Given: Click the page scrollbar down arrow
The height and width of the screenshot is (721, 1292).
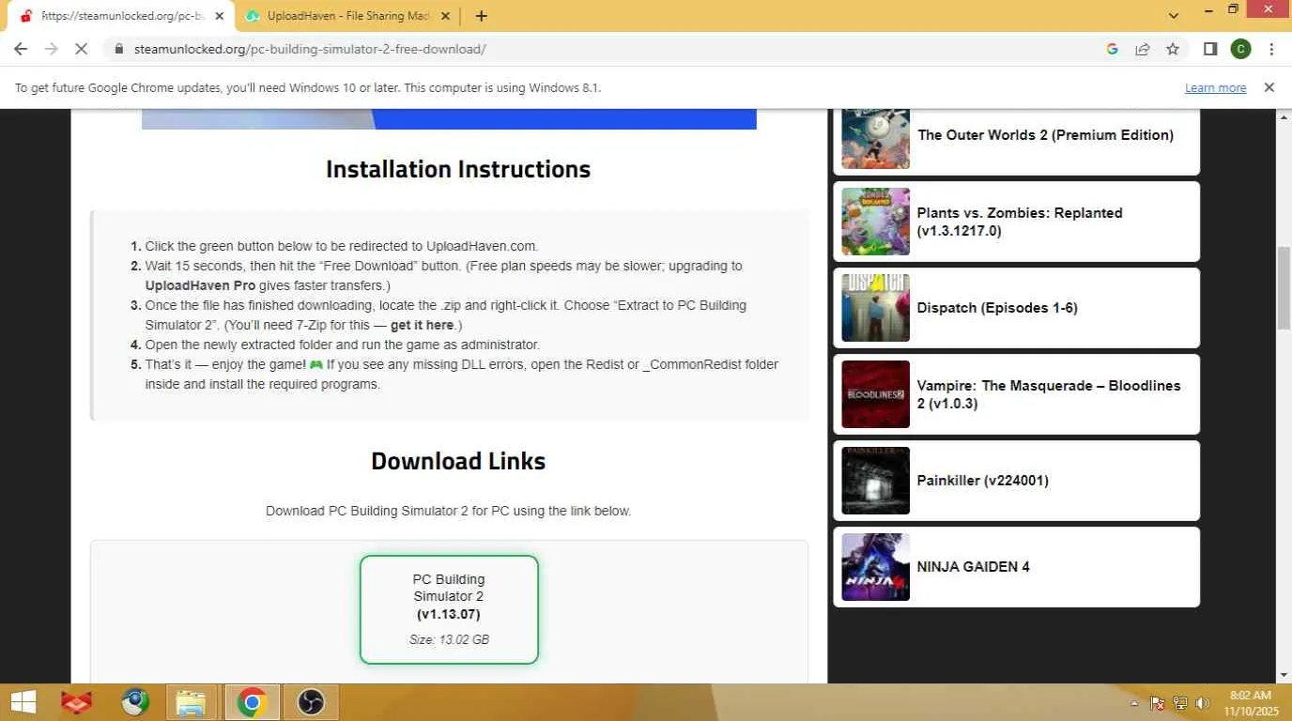Looking at the screenshot, I should (1284, 675).
